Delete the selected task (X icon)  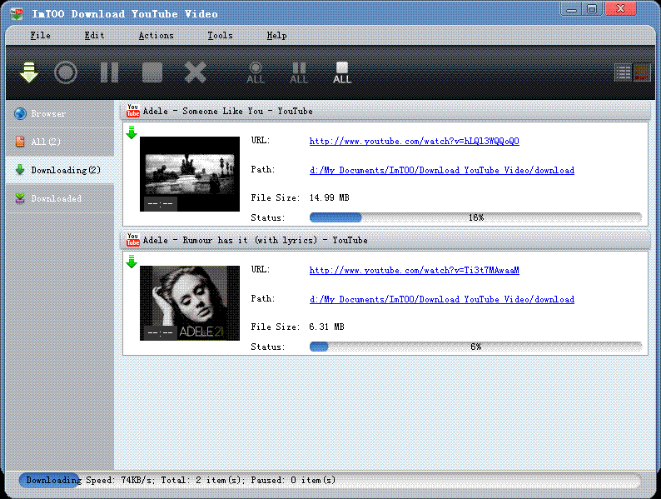(195, 72)
